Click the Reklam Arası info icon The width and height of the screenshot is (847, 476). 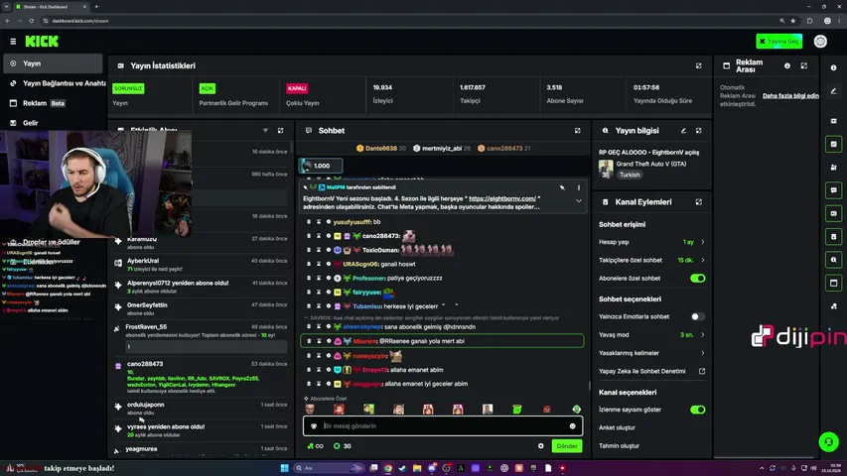coord(787,65)
